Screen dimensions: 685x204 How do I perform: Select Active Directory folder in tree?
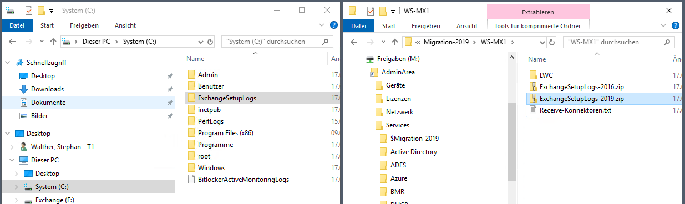[x=414, y=152]
